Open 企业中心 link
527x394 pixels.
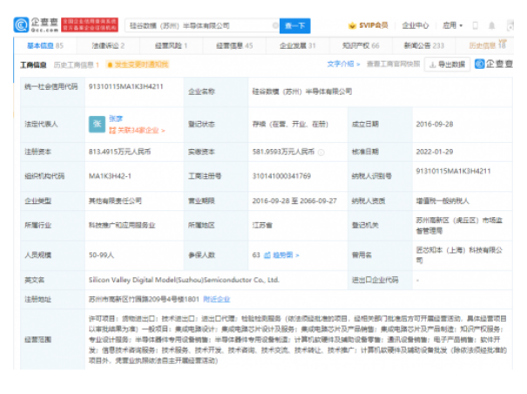(x=416, y=25)
